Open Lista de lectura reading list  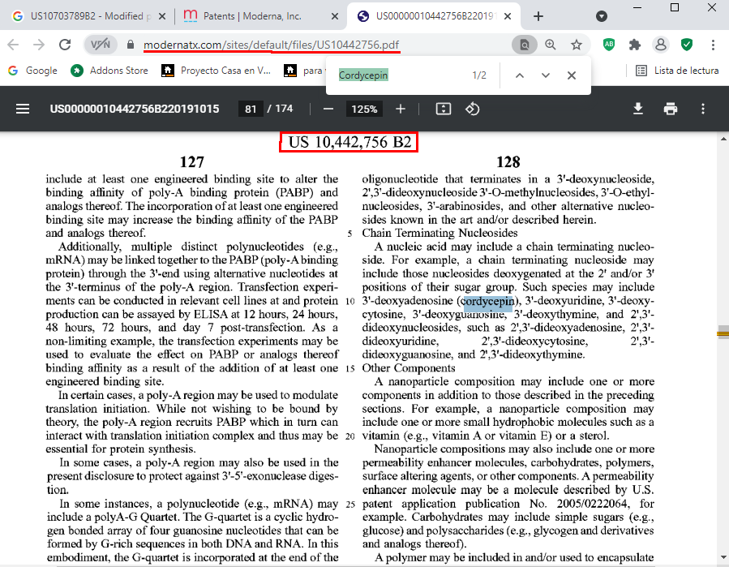pos(678,71)
